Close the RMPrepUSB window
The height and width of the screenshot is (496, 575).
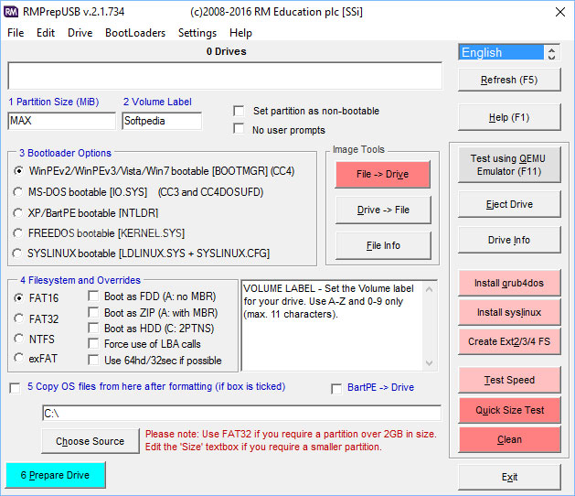553,10
